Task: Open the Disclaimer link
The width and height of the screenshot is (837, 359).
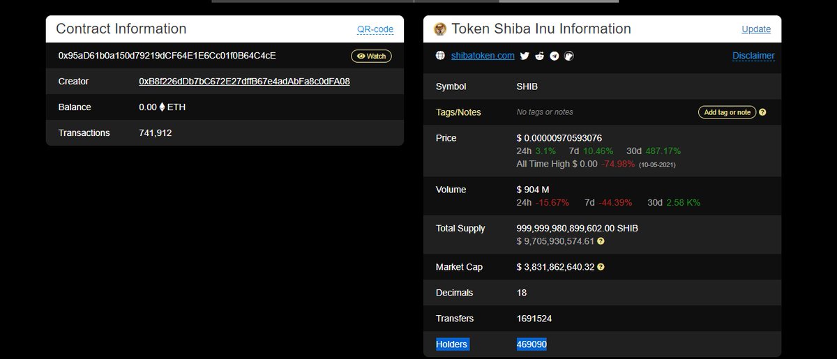Action: (x=753, y=56)
